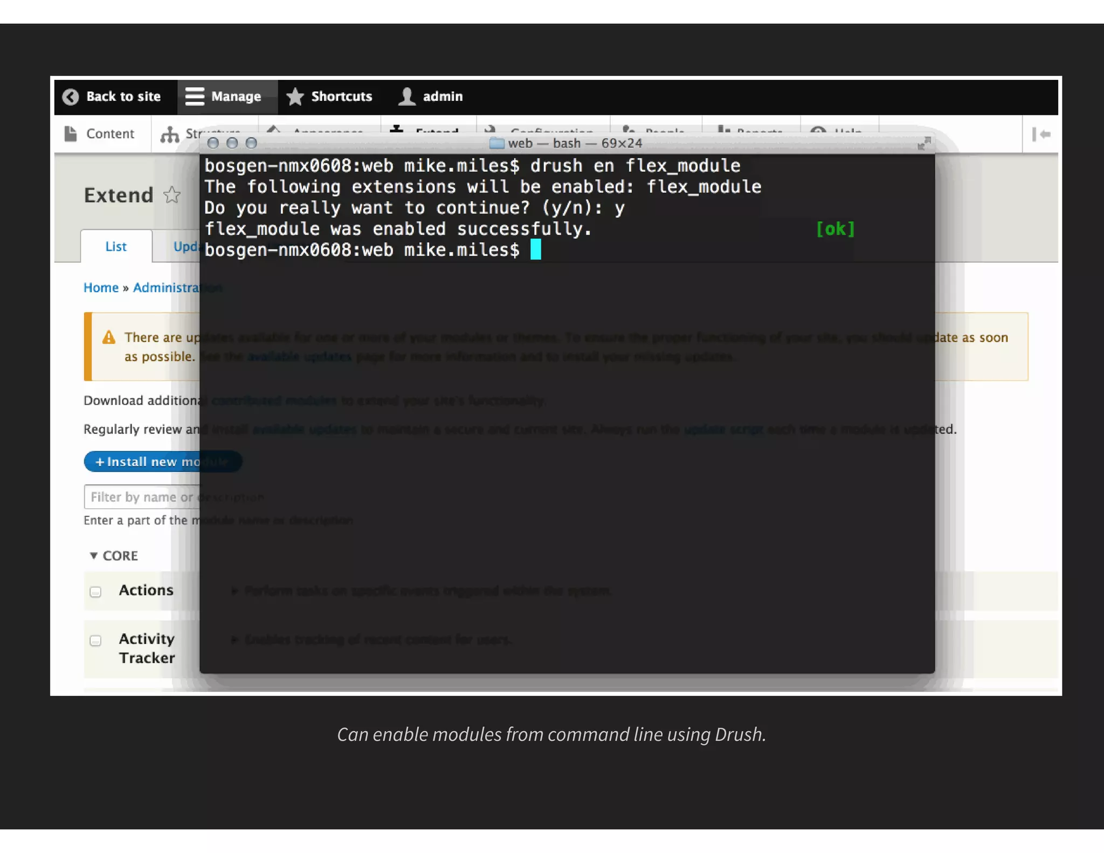Click the terminal zoom button
Viewport: 1104px width, 853px height.
251,143
